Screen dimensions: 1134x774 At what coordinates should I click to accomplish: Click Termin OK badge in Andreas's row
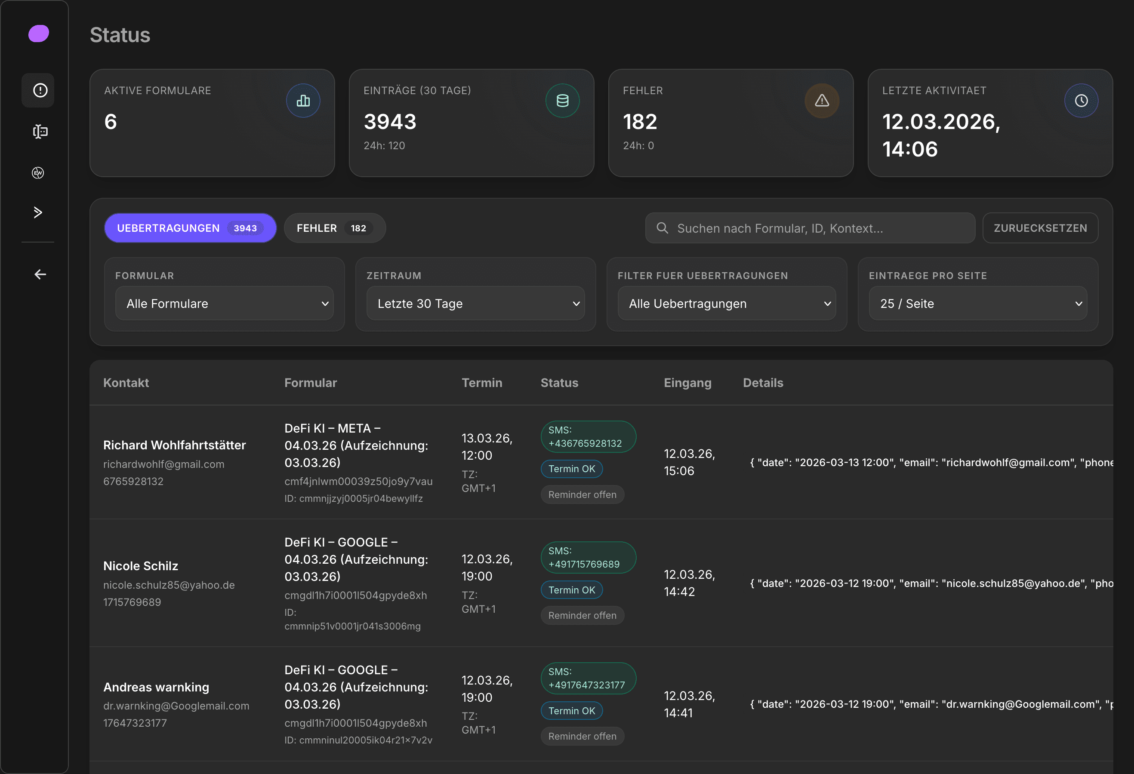(571, 711)
